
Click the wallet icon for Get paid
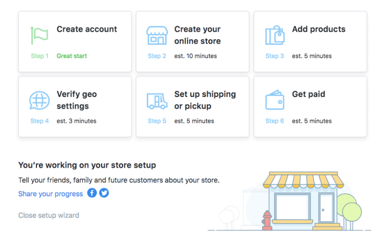pos(275,100)
